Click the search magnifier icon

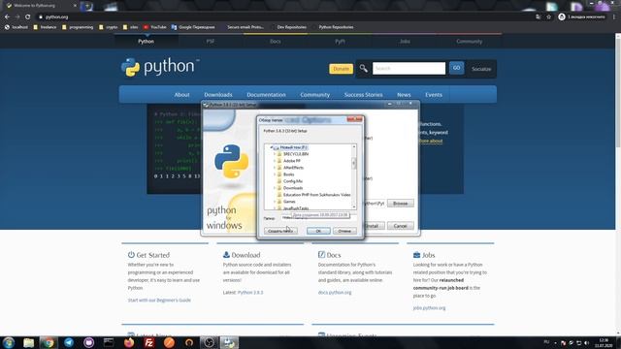(363, 69)
